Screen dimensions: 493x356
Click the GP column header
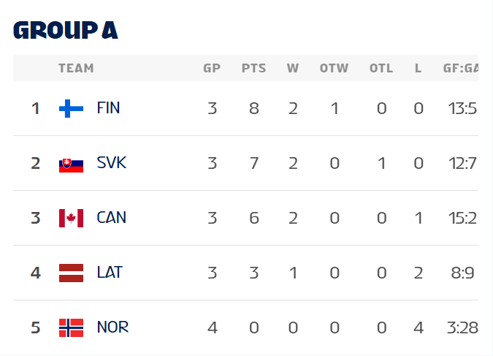[212, 69]
